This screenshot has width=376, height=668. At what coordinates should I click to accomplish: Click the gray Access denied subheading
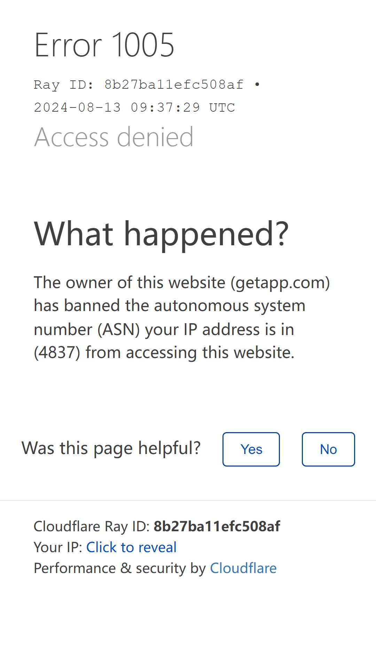point(113,137)
